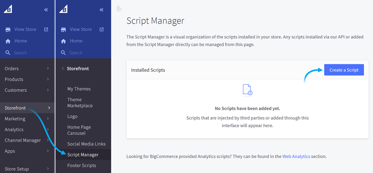
Task: Click Home link in Storefront panel
Action: (76, 41)
